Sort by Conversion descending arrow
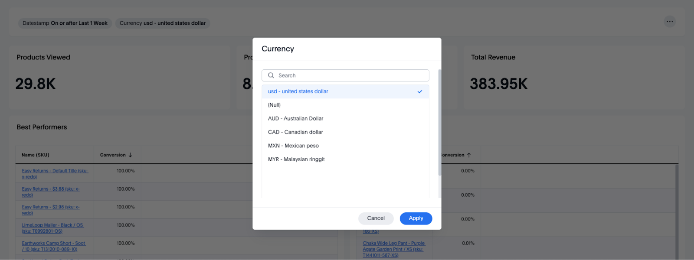 130,155
